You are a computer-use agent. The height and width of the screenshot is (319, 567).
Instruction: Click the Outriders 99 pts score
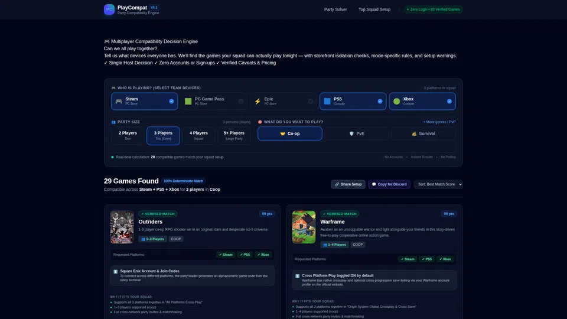[267, 214]
